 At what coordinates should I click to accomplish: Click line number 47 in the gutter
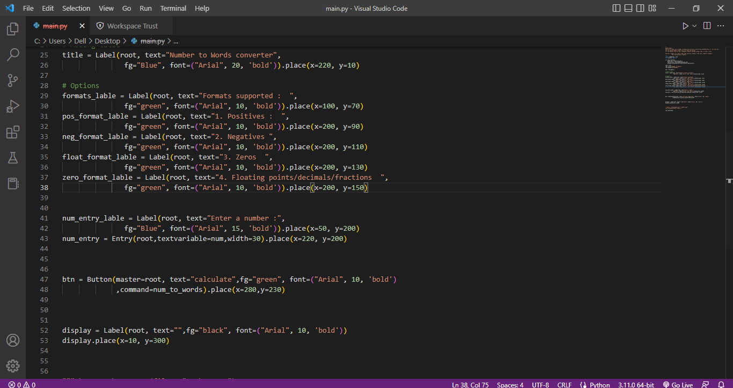tap(44, 280)
